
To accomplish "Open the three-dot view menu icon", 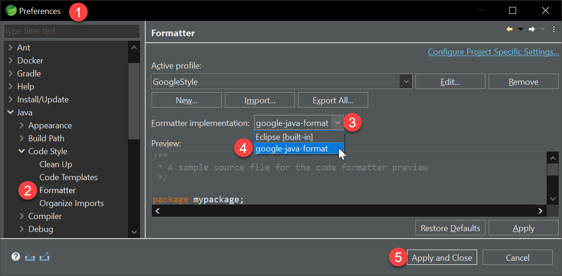I will 554,29.
